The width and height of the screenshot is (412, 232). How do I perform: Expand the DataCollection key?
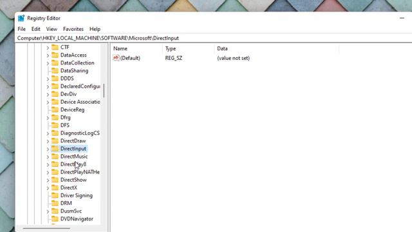[x=48, y=63]
